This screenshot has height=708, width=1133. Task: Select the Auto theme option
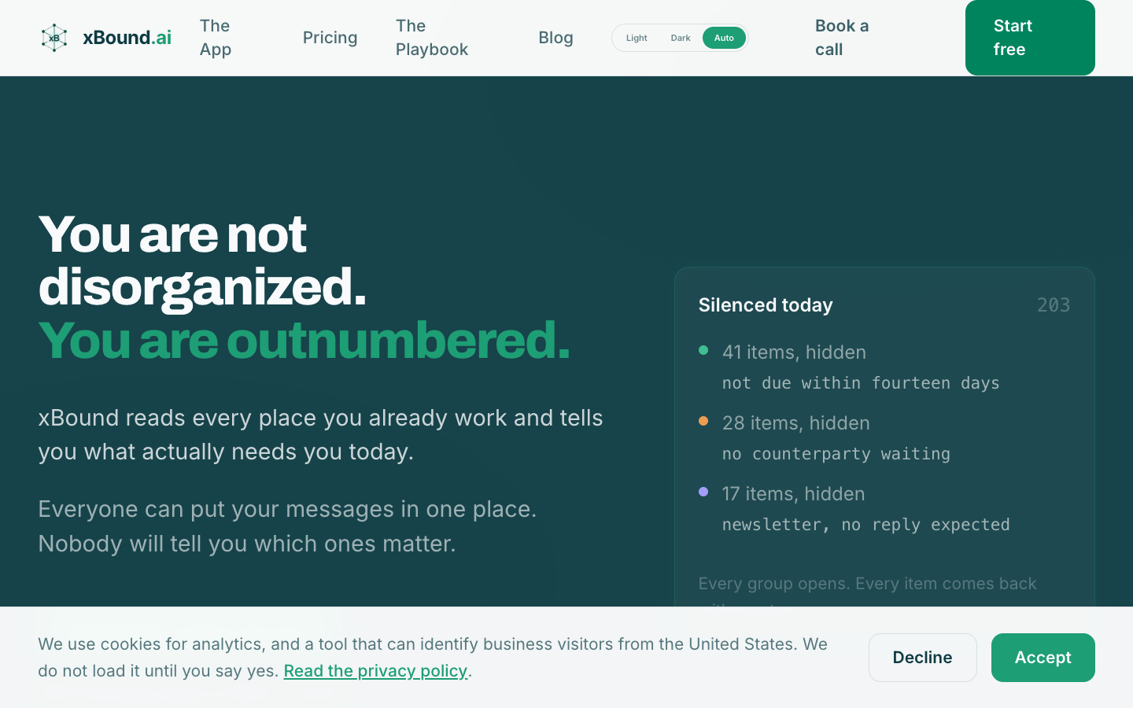(724, 38)
